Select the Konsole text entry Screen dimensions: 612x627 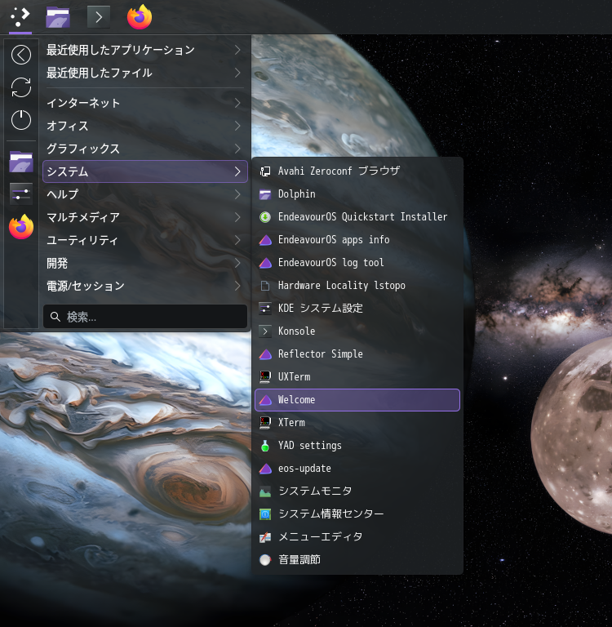(x=296, y=331)
